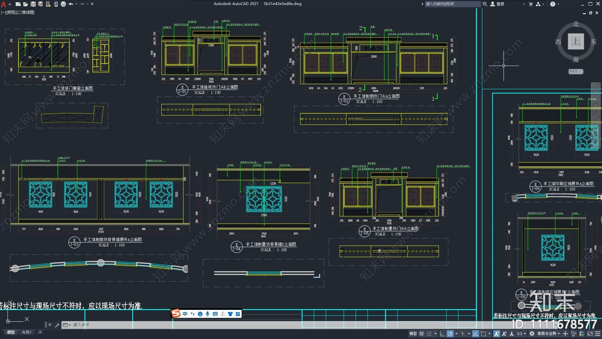Screen dimensions: 602x339
Task: Open the annotation scale 1:1 dropdown
Action: coord(521,333)
